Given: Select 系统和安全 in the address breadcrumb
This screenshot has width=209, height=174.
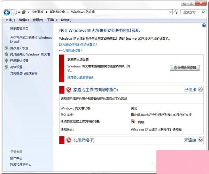Looking at the screenshot, I should pyautogui.click(x=57, y=12).
